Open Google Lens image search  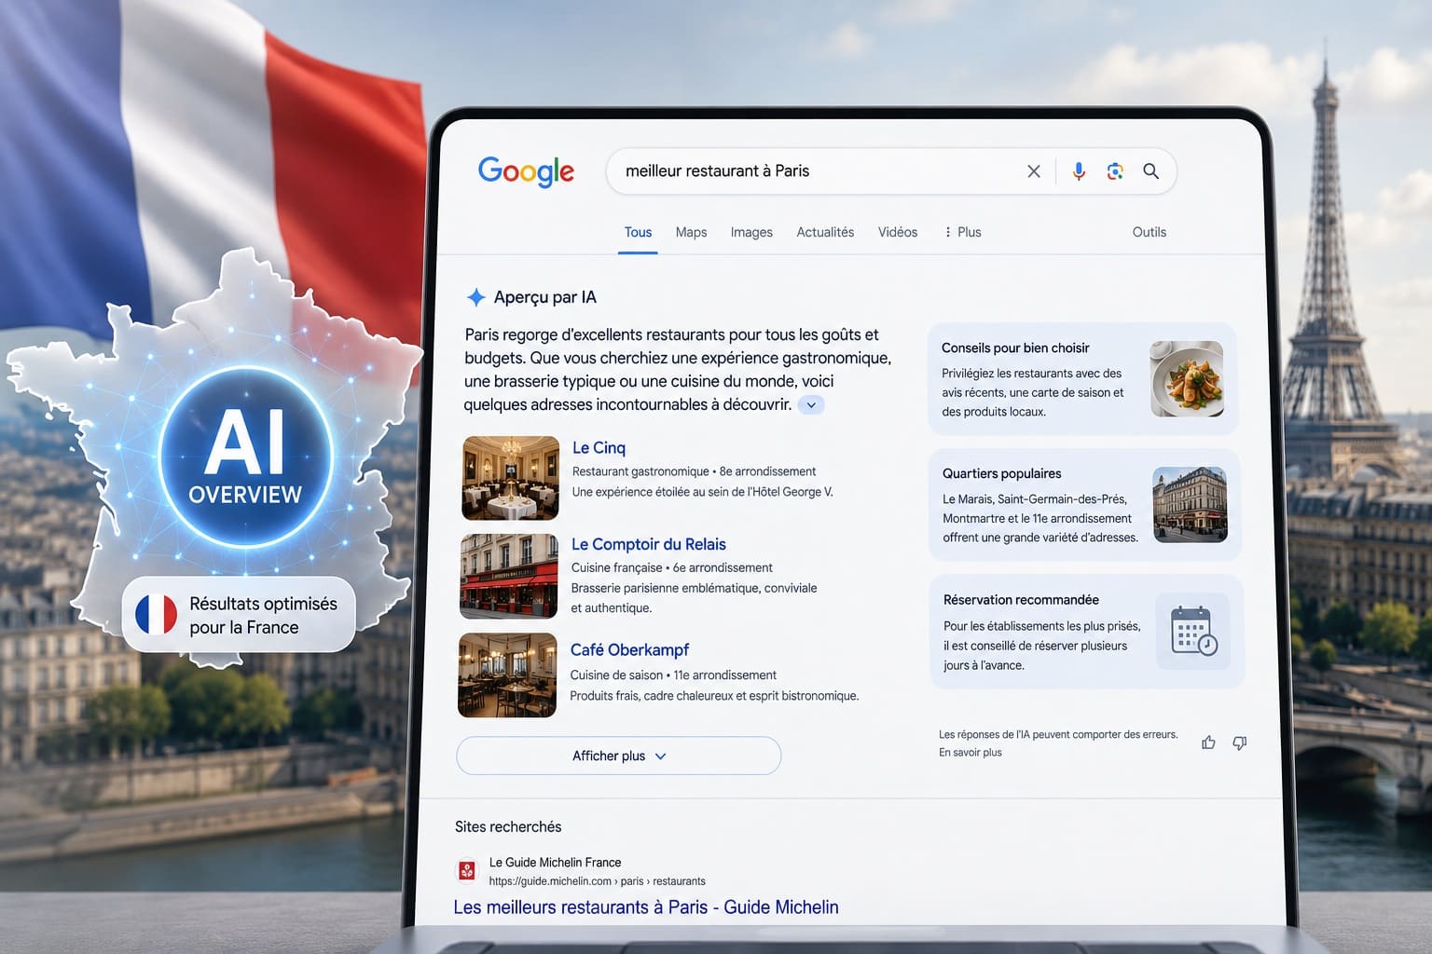[x=1115, y=171]
